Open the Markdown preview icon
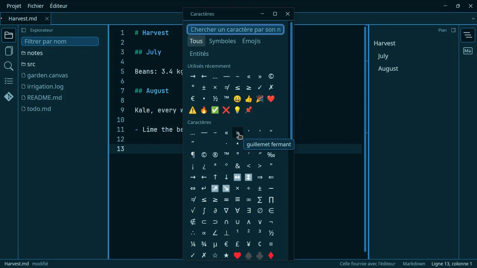Viewport: 477px width, 268px height. coord(468,51)
